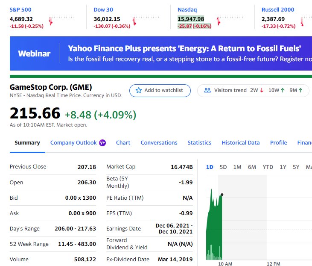Click the price change +8.48 (+4.09%)
The height and width of the screenshot is (266, 312).
[x=100, y=115]
